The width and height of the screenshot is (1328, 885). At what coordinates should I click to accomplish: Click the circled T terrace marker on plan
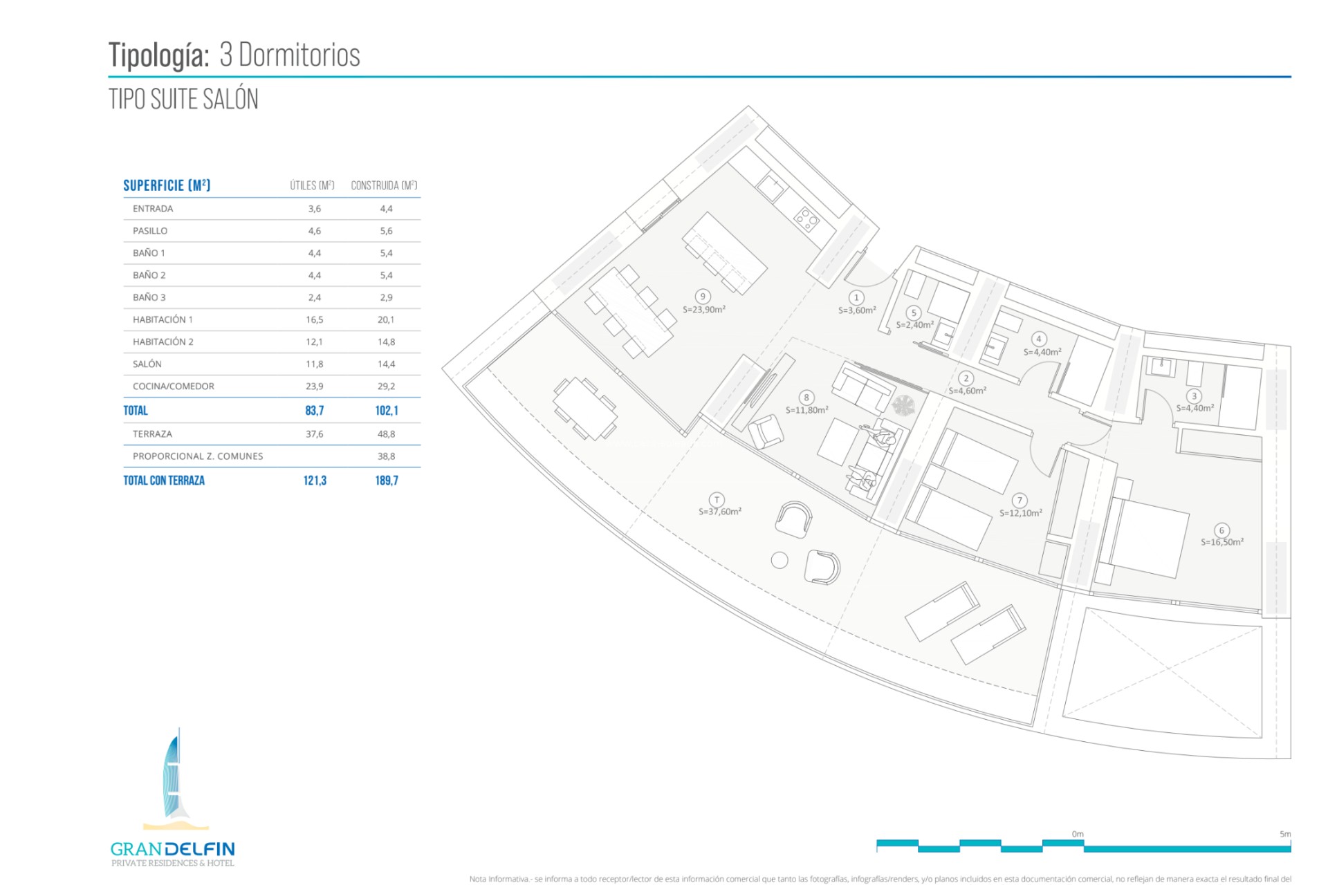tap(717, 499)
